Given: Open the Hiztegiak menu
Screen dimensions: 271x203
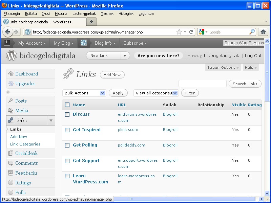Looking at the screenshot, I should (x=126, y=14).
